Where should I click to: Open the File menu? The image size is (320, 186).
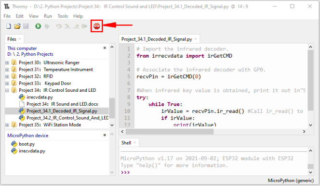(7, 16)
